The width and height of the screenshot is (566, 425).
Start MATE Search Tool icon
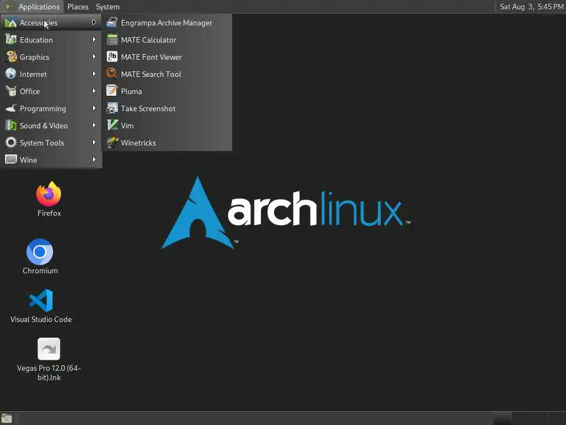tap(112, 74)
